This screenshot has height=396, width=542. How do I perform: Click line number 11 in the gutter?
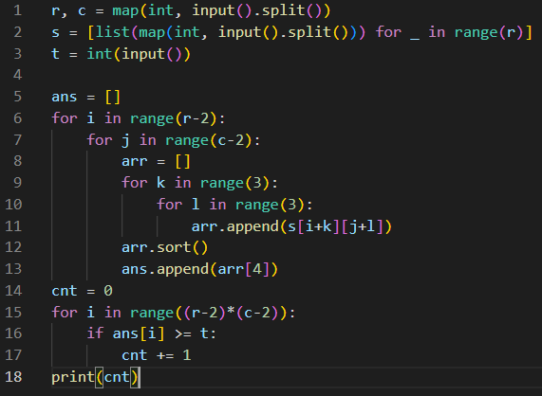click(13, 226)
